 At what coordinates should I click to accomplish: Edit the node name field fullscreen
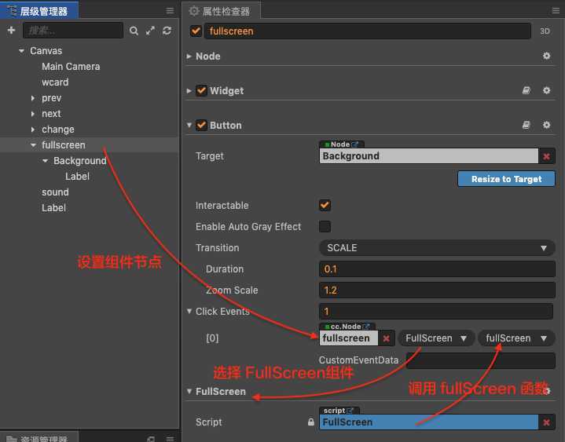click(x=368, y=31)
